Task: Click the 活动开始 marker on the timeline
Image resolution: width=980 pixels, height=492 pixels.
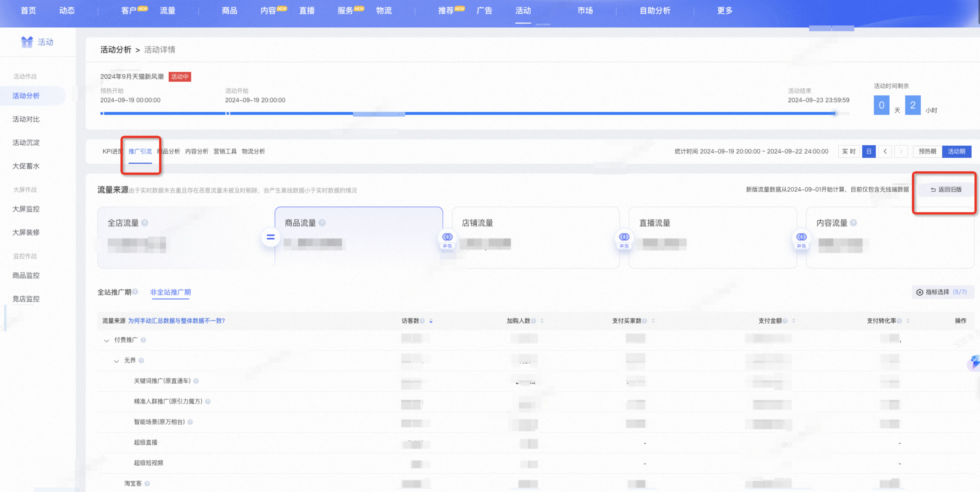Action: [x=228, y=113]
